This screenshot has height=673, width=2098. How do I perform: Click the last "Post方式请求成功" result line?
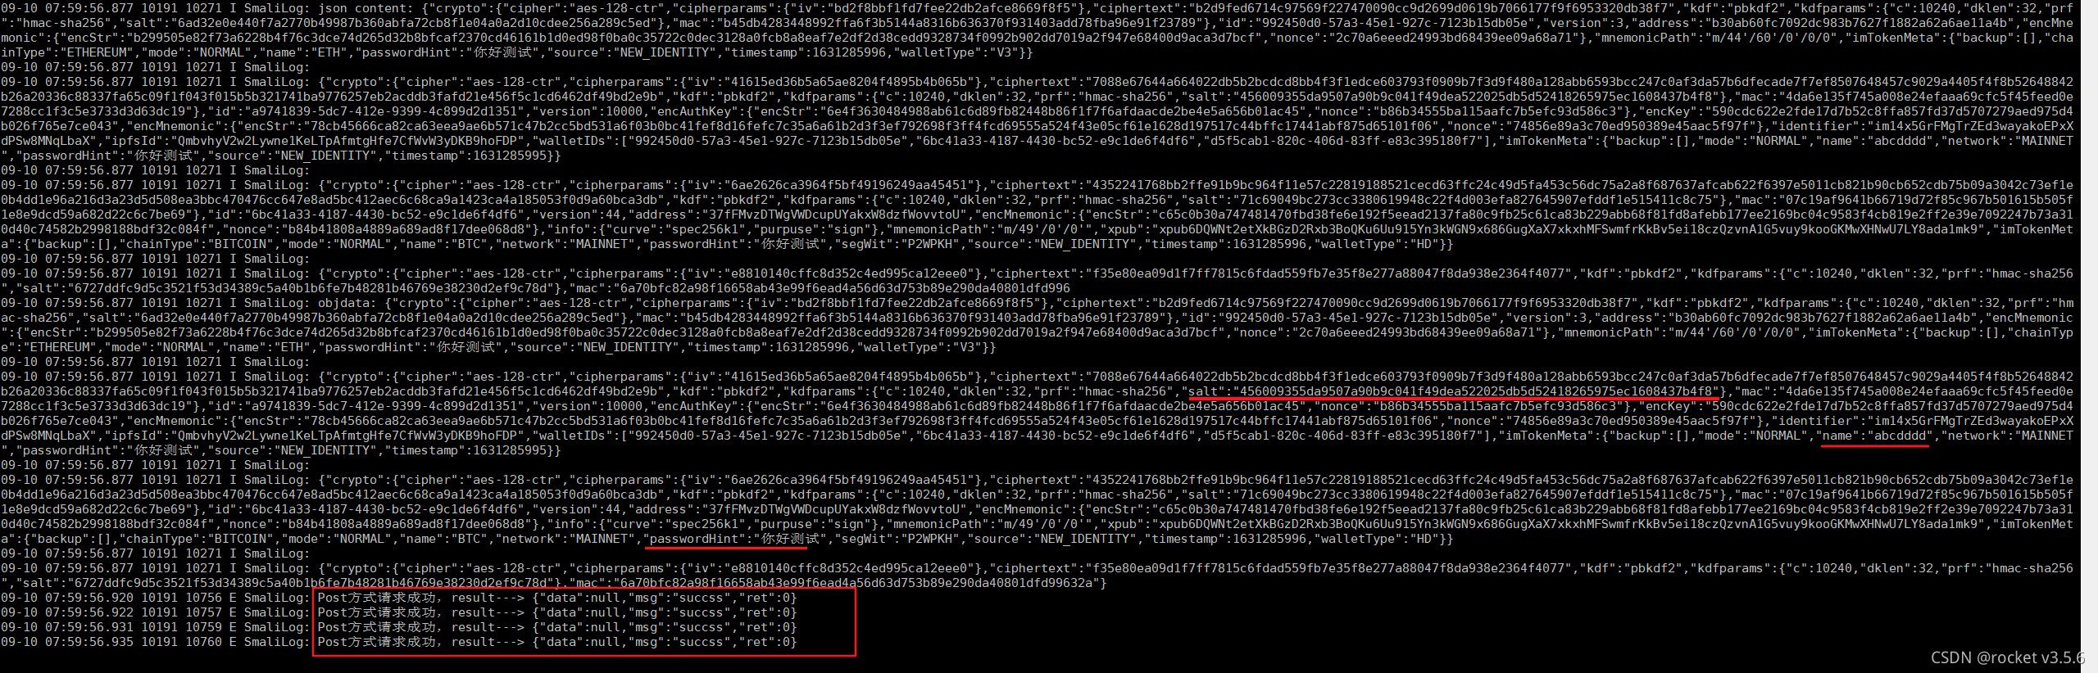click(x=557, y=642)
